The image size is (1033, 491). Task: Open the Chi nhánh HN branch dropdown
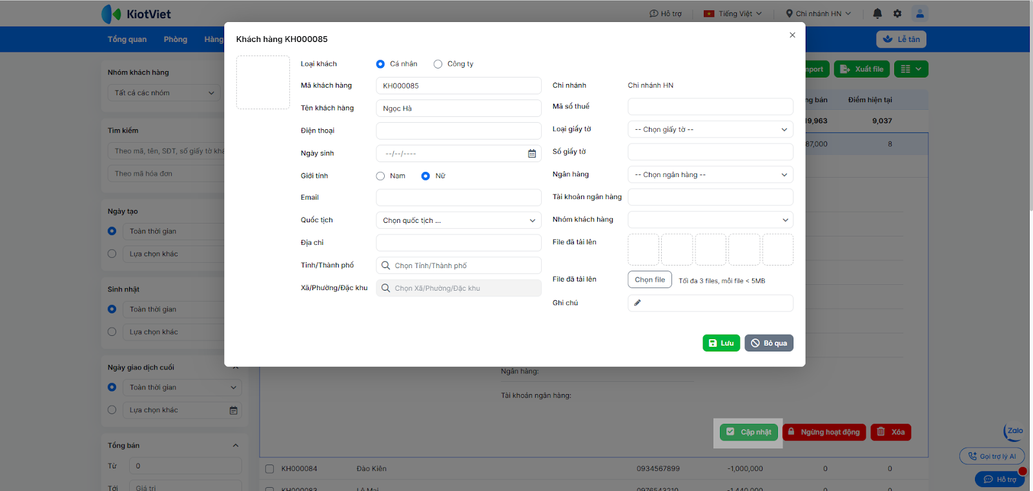pos(818,14)
